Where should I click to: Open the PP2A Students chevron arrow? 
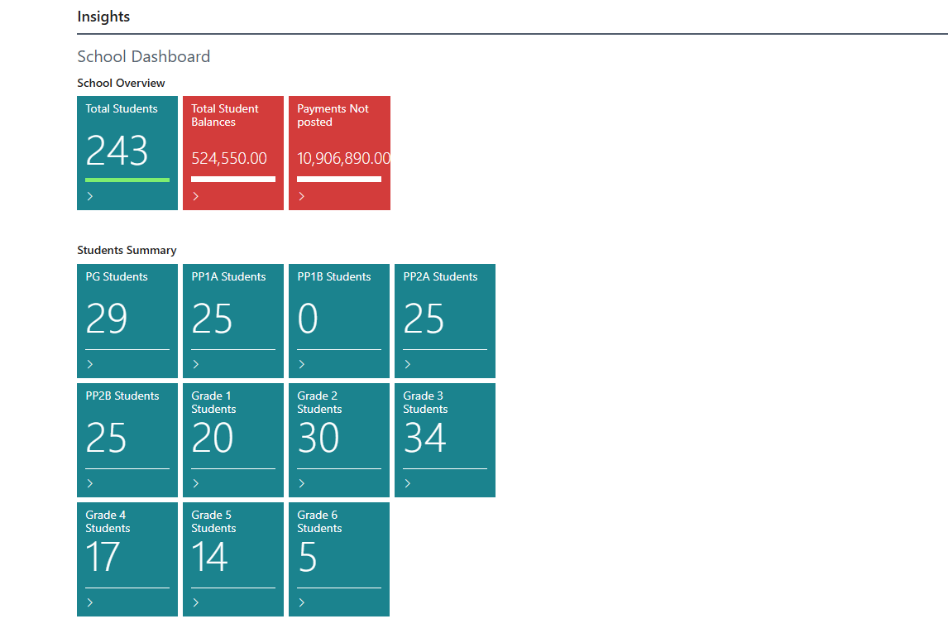click(408, 364)
